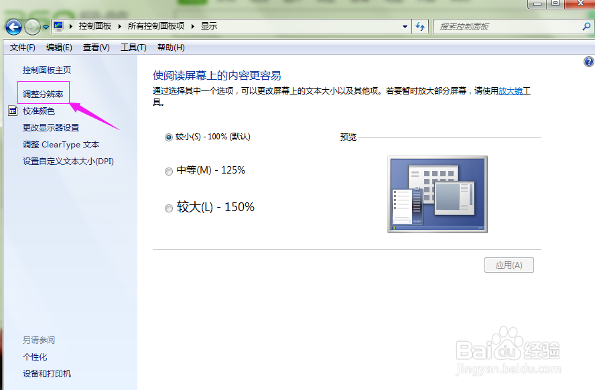Click inside the 搜索控制面板 search field
Viewport: 595px width, 390px height.
[x=509, y=26]
